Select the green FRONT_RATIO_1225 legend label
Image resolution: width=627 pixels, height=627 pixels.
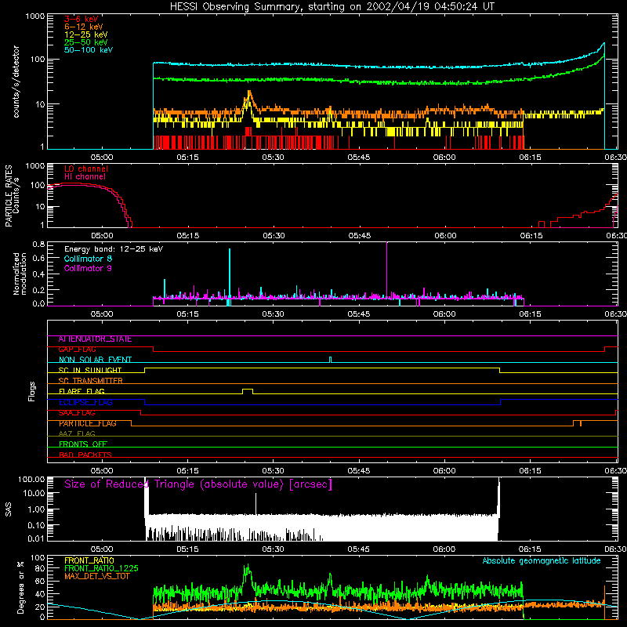point(102,568)
